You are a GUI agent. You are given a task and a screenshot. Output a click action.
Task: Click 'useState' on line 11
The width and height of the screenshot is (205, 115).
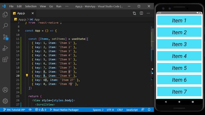point(78,39)
